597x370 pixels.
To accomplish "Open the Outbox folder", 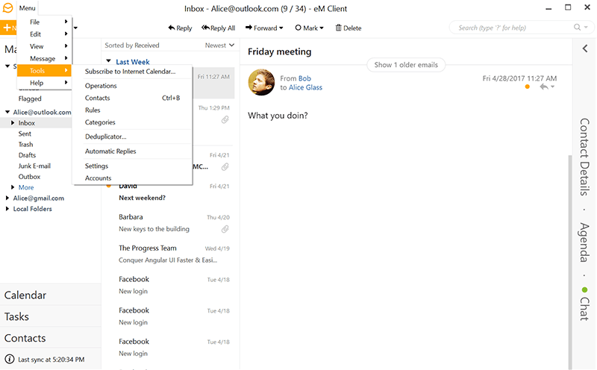I will coord(29,177).
